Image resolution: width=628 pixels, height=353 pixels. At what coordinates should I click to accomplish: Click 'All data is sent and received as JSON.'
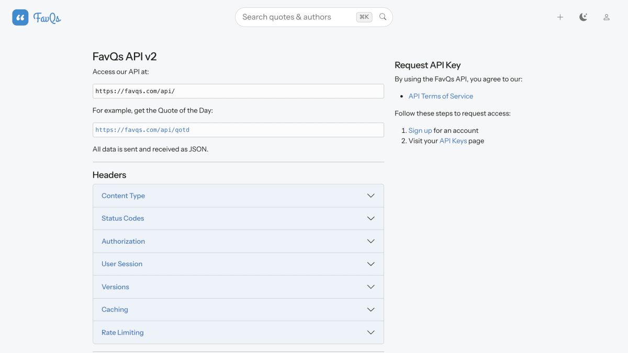pos(150,149)
